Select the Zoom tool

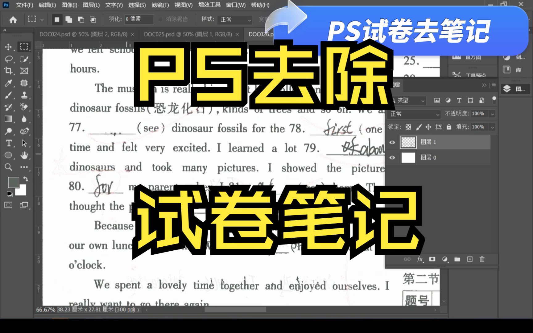coord(9,167)
